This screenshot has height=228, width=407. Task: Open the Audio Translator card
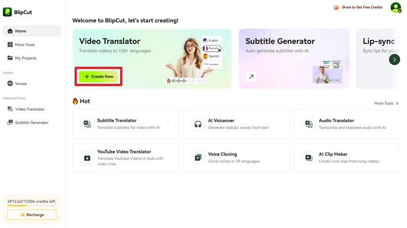(347, 124)
